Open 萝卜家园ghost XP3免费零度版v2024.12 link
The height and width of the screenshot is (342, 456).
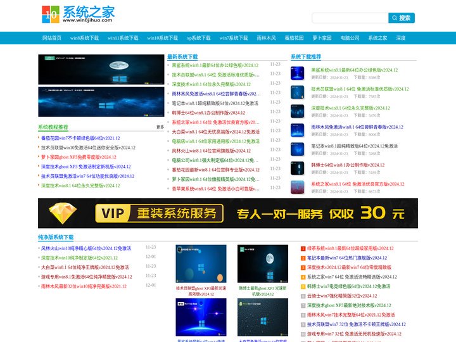[79, 157]
